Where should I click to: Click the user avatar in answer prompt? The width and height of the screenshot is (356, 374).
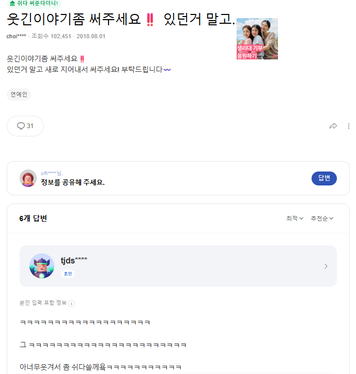[x=28, y=178]
